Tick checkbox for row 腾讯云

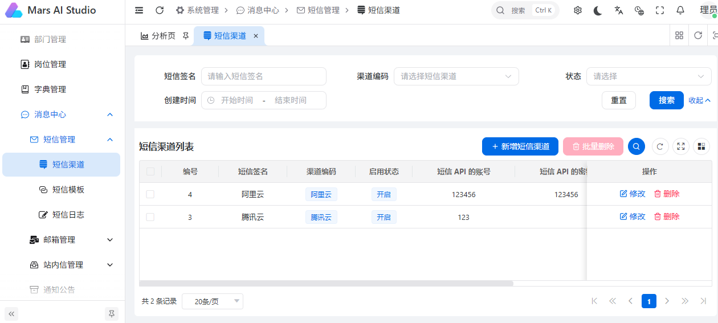pyautogui.click(x=150, y=217)
